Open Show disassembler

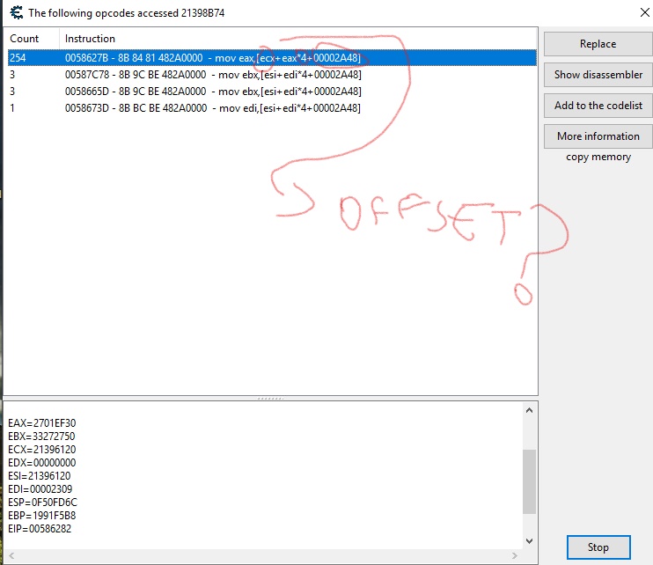click(x=598, y=75)
